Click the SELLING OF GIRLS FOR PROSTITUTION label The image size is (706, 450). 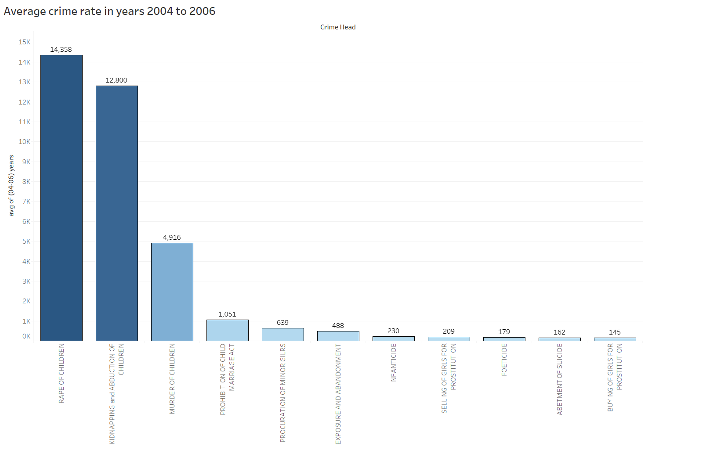449,378
